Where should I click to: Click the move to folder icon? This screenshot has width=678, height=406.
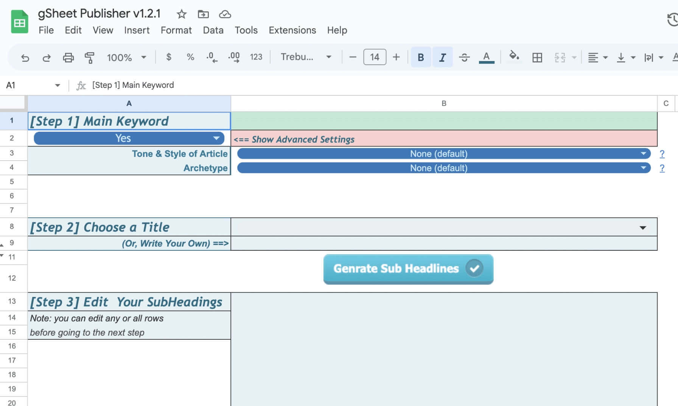pyautogui.click(x=203, y=14)
